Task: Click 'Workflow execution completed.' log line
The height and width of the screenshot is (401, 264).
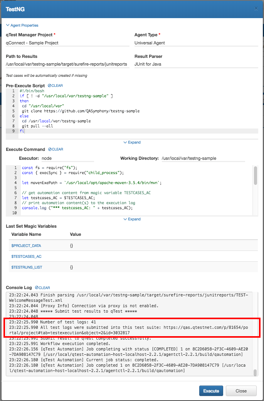Action: [x=59, y=343]
